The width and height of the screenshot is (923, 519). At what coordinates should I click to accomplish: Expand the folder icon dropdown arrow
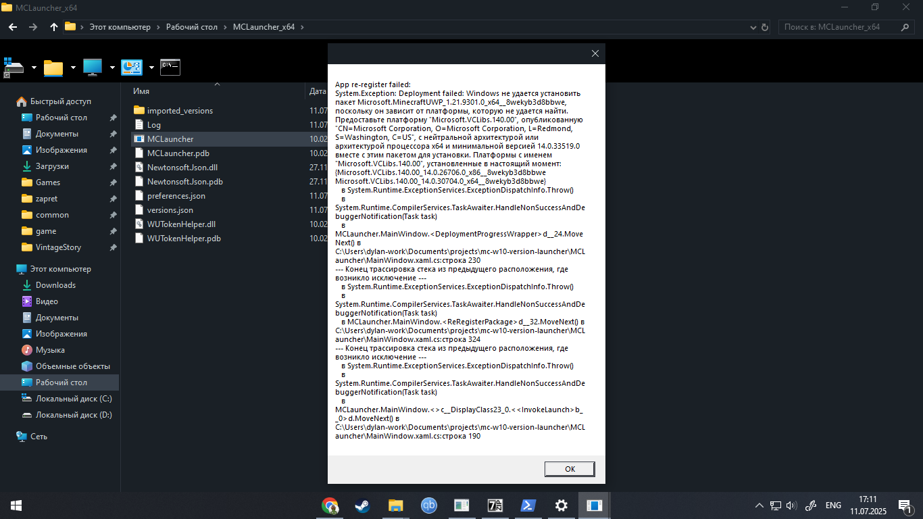coord(73,68)
